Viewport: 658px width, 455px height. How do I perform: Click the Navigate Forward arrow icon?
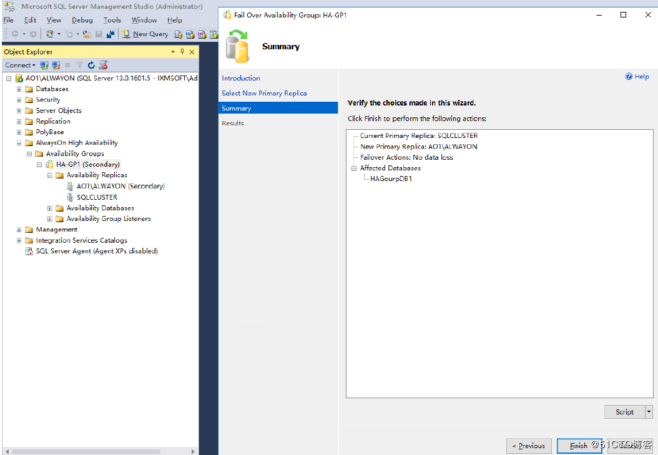point(33,34)
